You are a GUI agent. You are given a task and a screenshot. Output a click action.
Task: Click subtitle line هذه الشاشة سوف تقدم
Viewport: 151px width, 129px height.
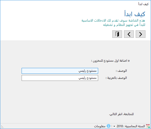(x=113, y=21)
